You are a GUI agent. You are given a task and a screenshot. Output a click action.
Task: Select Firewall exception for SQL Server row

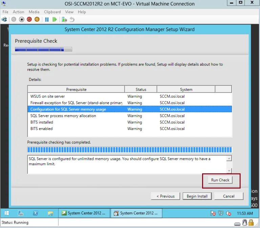click(x=130, y=103)
